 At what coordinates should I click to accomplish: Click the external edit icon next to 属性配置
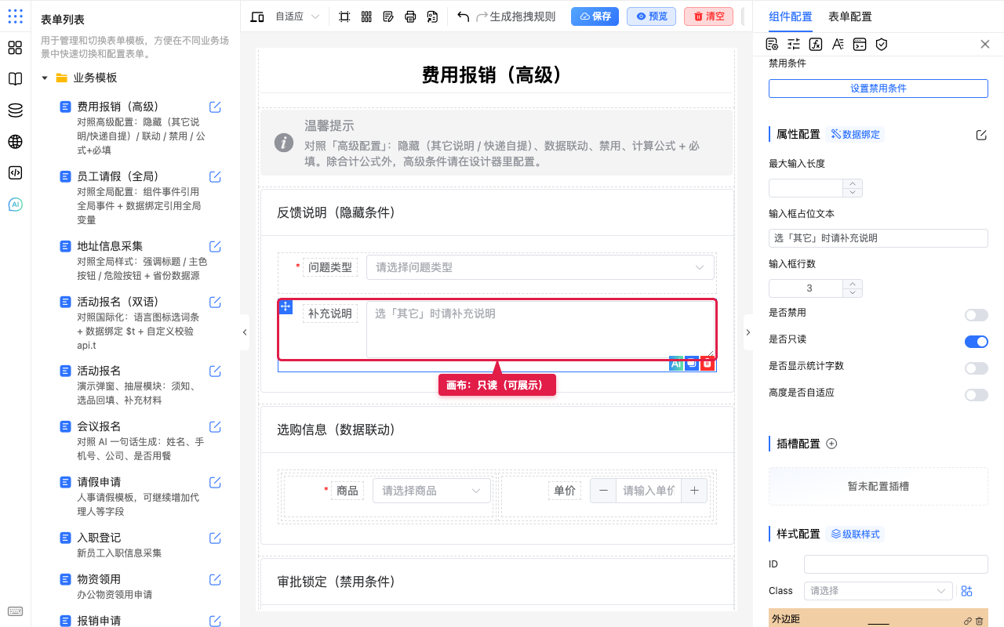click(981, 135)
